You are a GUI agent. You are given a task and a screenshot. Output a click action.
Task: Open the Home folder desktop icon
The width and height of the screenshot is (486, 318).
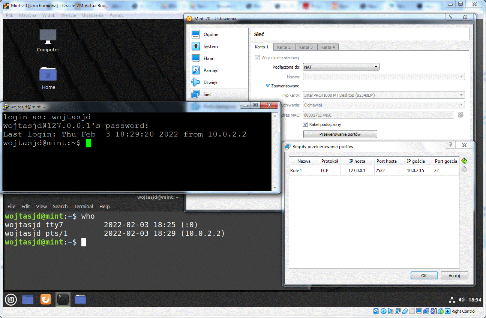pos(48,78)
